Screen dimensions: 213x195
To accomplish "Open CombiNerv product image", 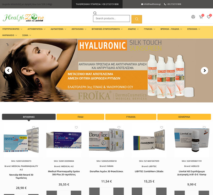I will [149, 140].
